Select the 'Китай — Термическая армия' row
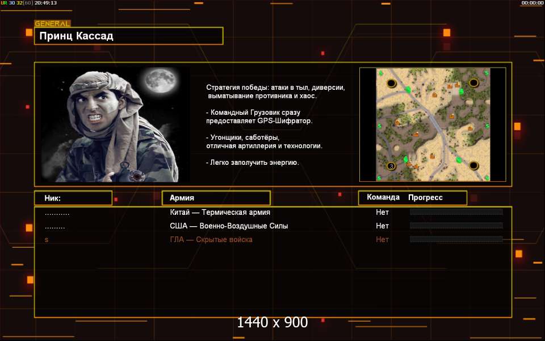Image resolution: width=545 pixels, height=341 pixels. point(220,213)
